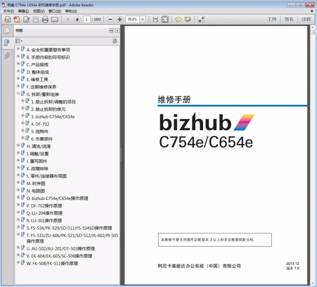Open the bookmark panel options menu
This screenshot has height=287, width=317.
point(19,41)
